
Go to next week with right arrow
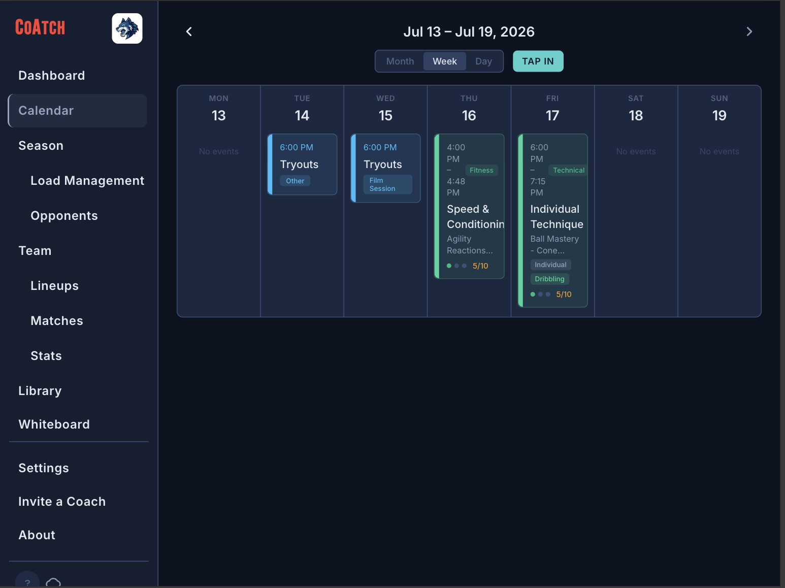[749, 31]
